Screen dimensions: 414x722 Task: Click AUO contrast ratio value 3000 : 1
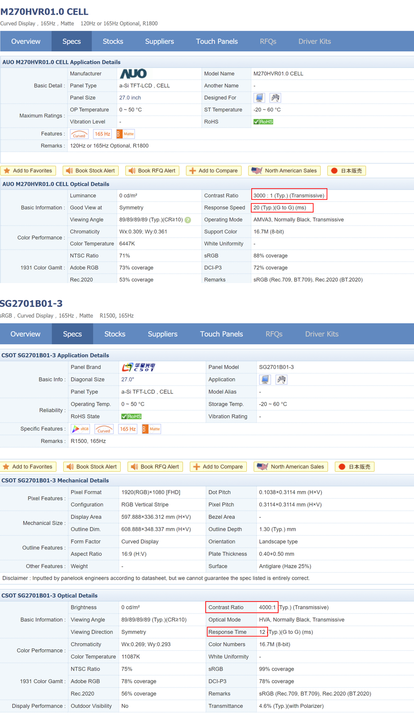tap(289, 196)
